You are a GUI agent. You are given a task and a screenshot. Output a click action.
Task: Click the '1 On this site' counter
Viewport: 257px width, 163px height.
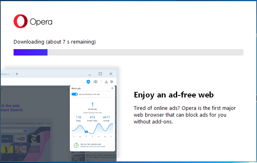[x=92, y=106]
